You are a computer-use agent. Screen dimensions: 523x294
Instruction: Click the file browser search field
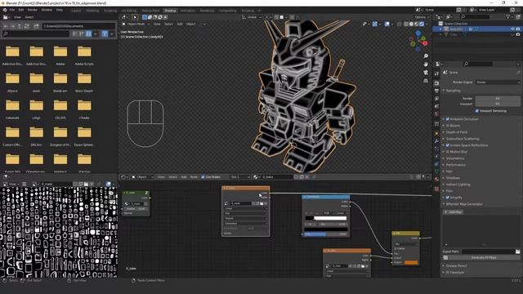pos(36,33)
